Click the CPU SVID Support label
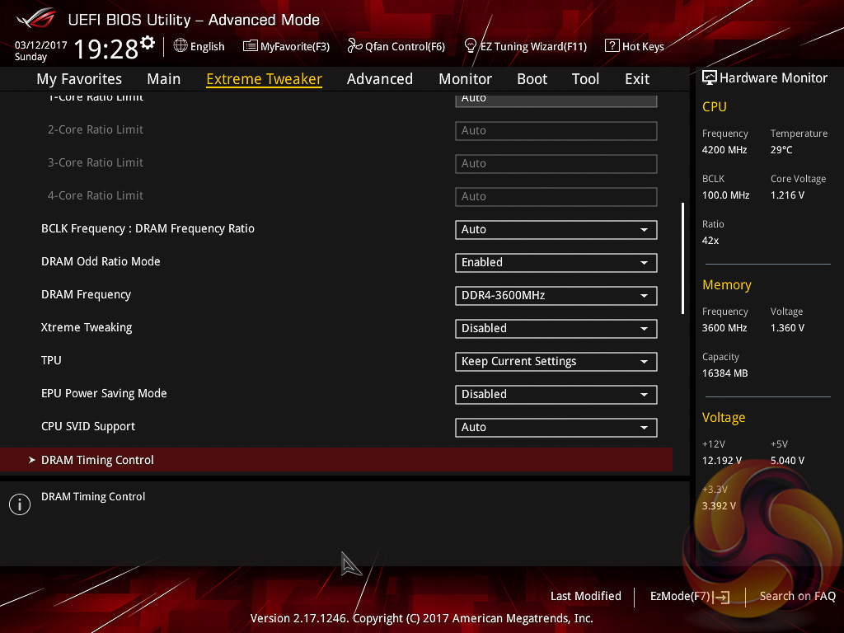The image size is (844, 633). [88, 426]
